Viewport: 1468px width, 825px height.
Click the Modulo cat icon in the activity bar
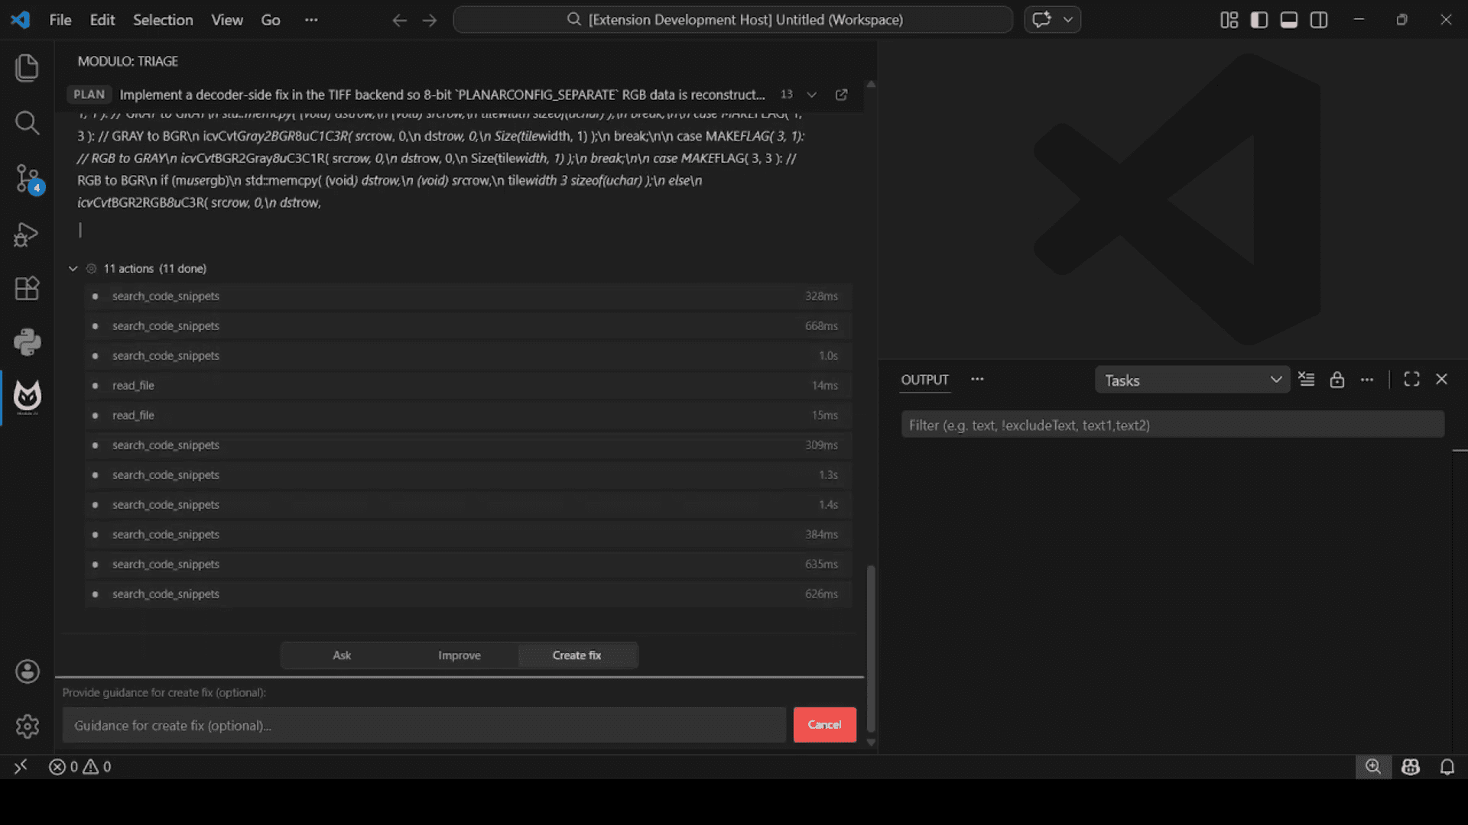pos(27,397)
